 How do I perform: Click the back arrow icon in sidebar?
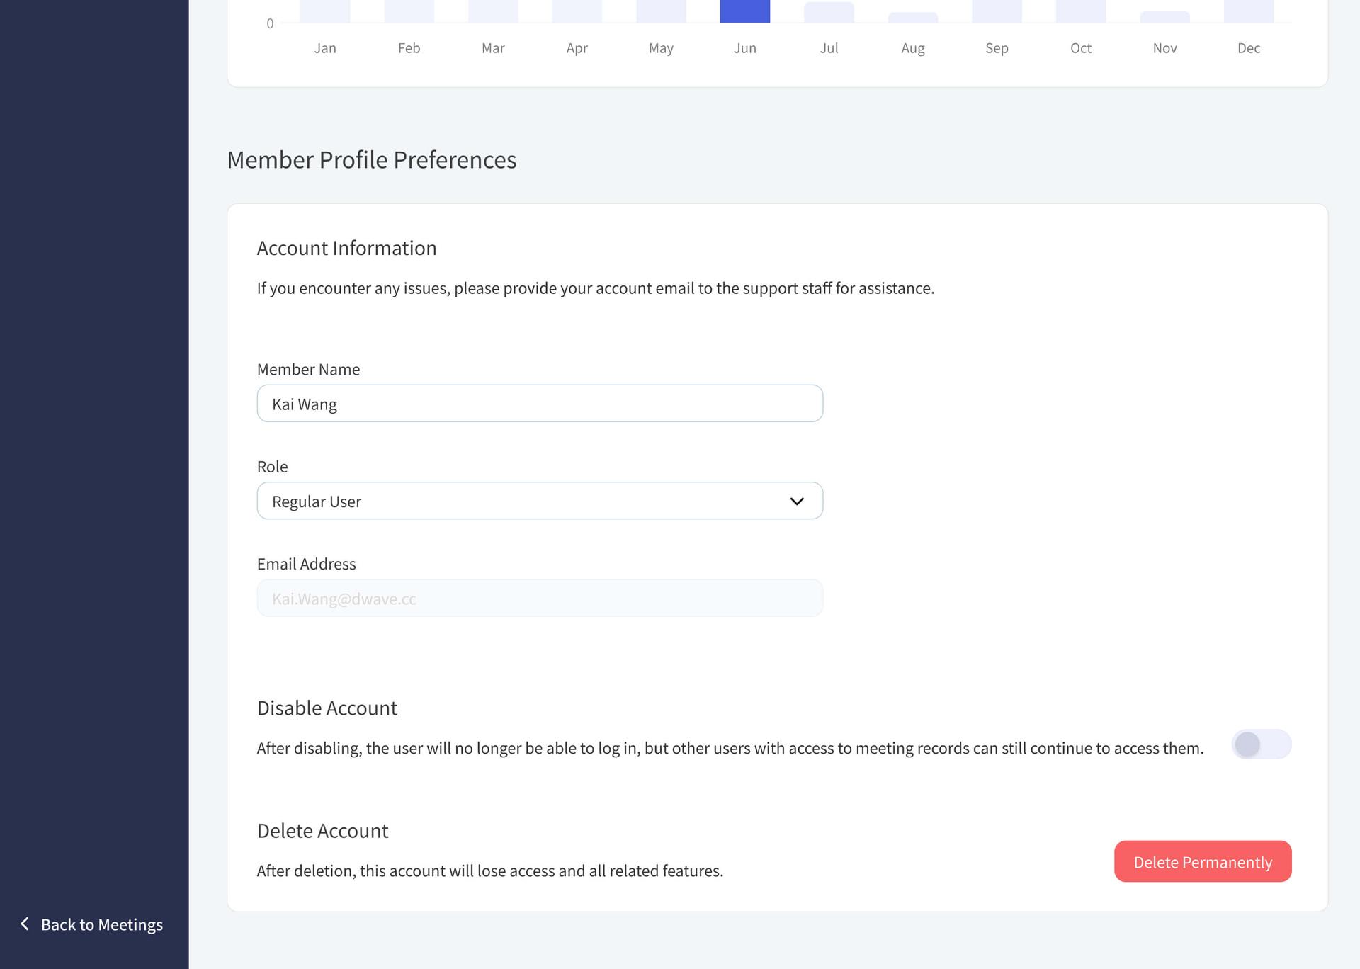(25, 924)
